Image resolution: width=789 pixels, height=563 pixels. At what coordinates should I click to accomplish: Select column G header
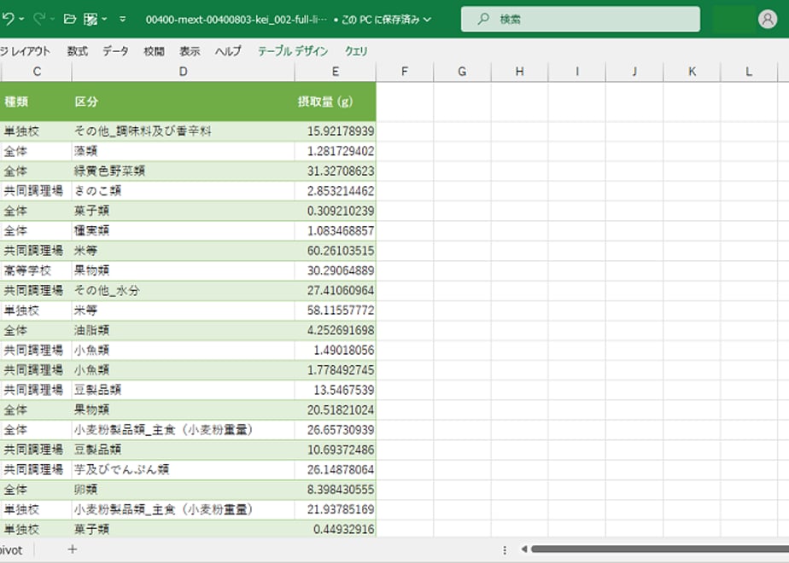pyautogui.click(x=462, y=72)
